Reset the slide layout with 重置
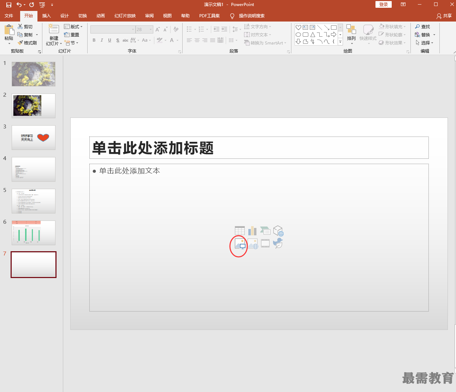Screen dimensions: 456x392 (71, 35)
